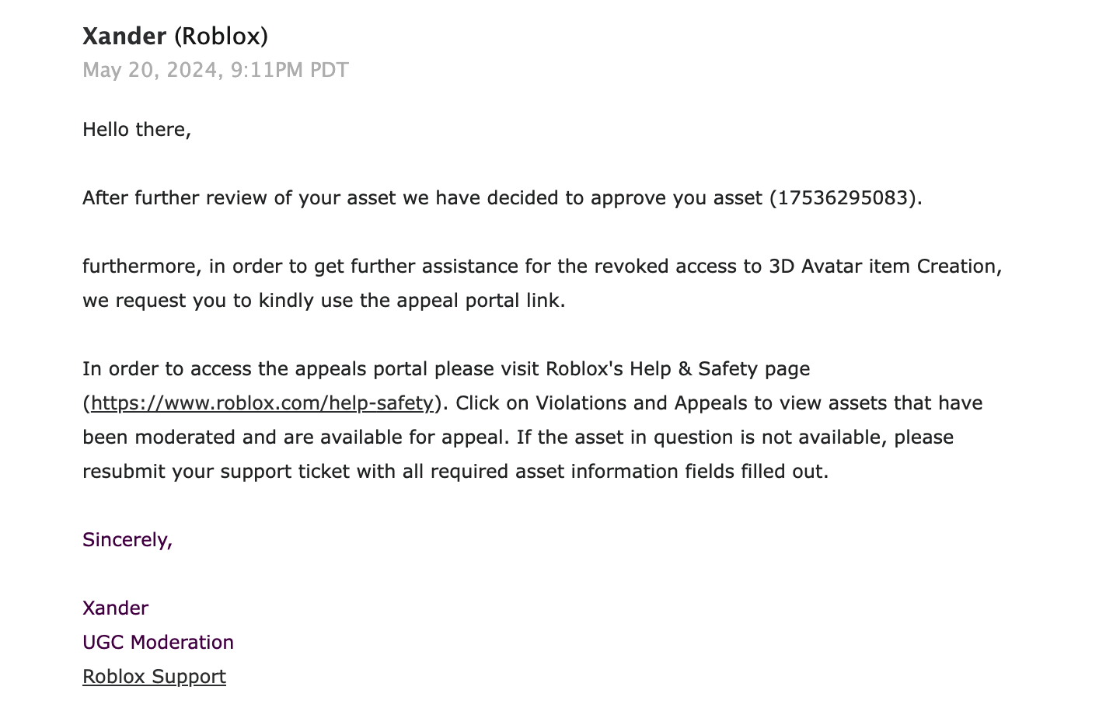The image size is (1099, 718).
Task: Click the '9:11PM PDT' time text
Action: [289, 70]
